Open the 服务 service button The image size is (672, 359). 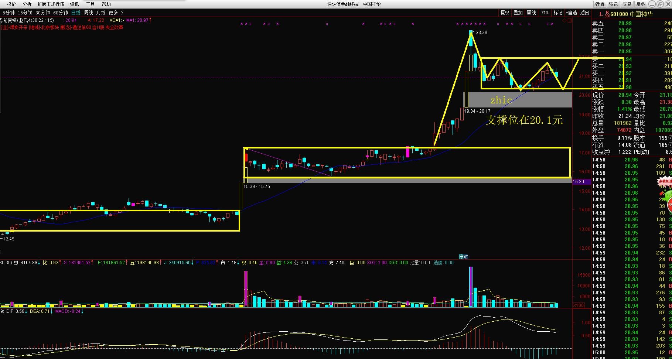tap(641, 4)
